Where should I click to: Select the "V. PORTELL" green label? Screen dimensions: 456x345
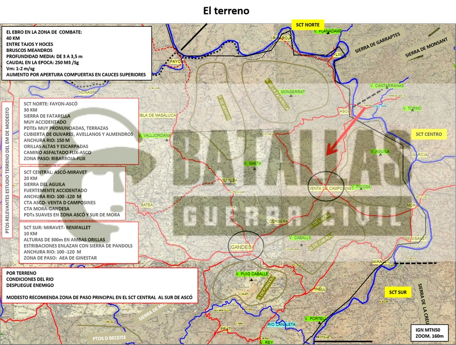tap(315, 319)
